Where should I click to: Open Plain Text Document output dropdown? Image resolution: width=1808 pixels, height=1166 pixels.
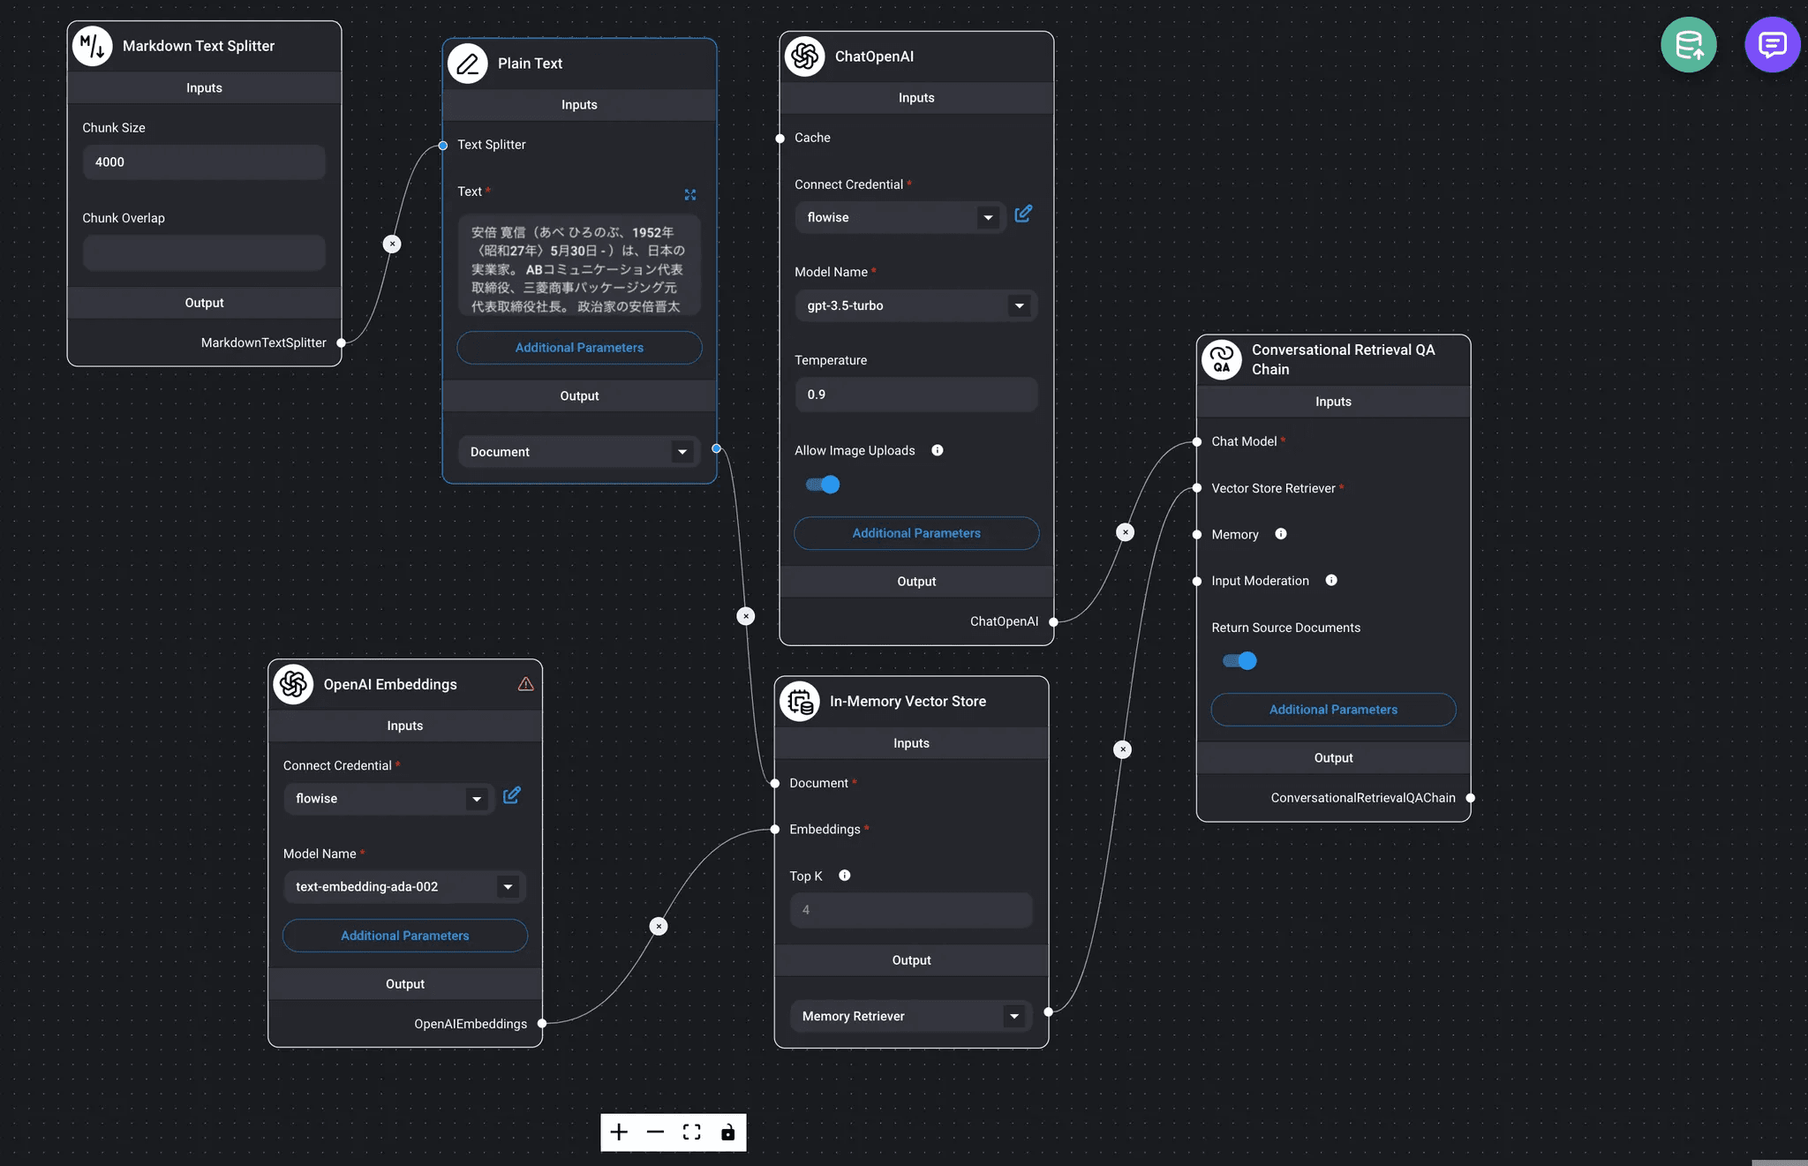point(682,452)
